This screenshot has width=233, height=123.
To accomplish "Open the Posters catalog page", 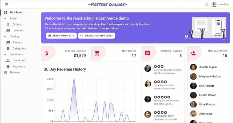I will click(17, 43).
